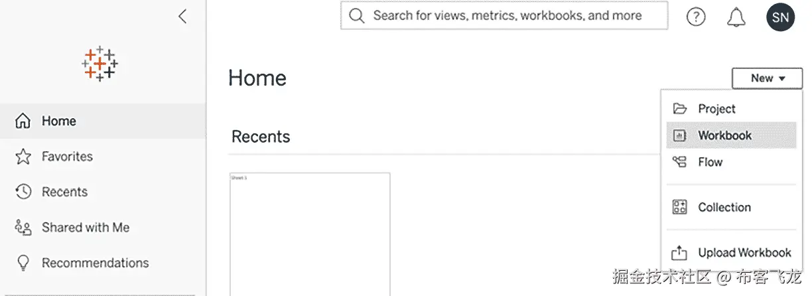The height and width of the screenshot is (296, 812).
Task: Toggle the New dropdown button
Action: [x=767, y=78]
